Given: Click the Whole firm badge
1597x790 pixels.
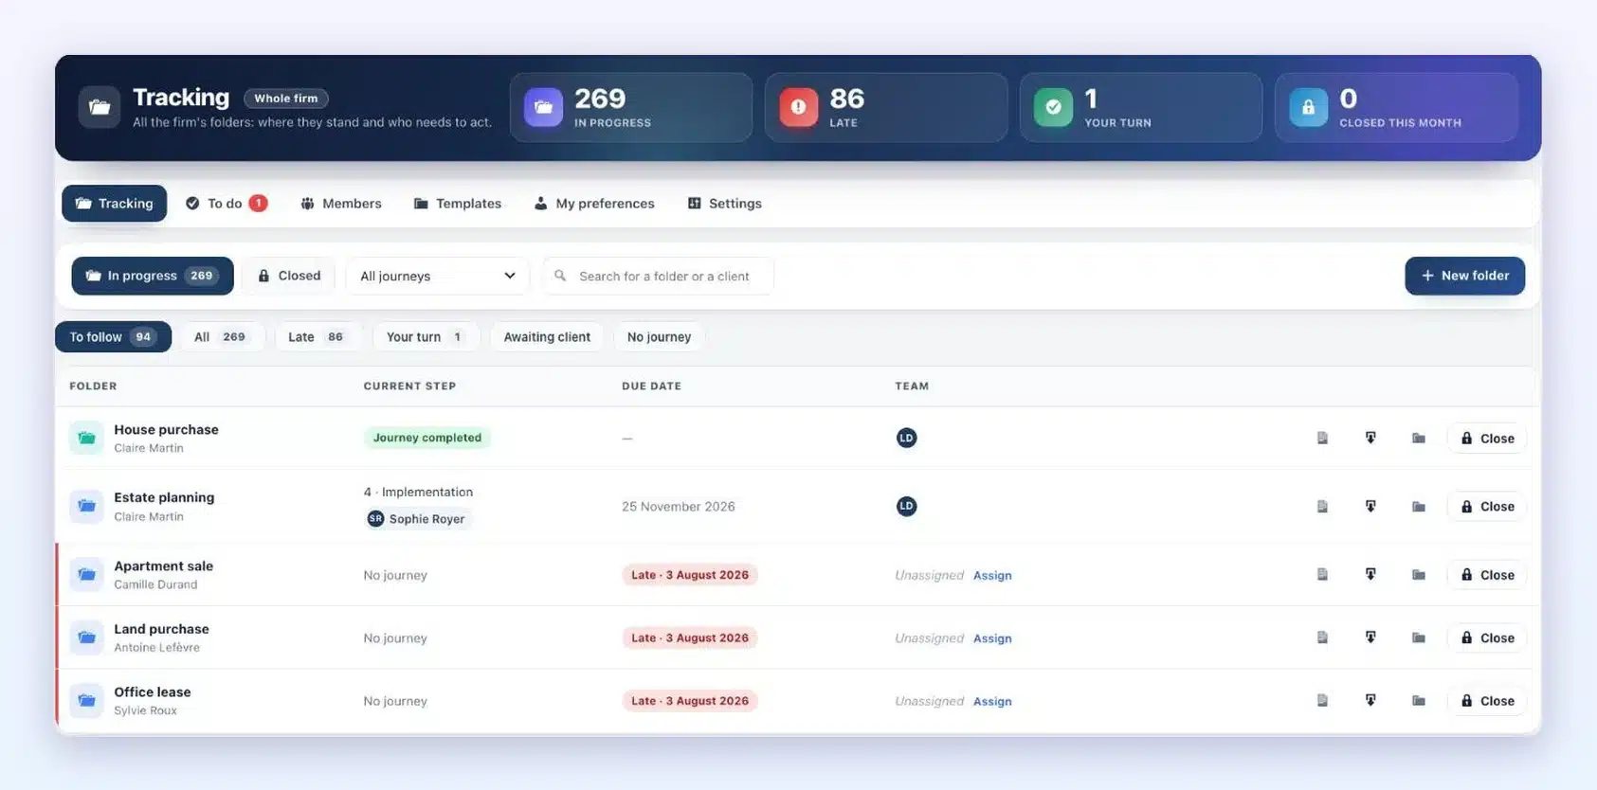Looking at the screenshot, I should 286,99.
